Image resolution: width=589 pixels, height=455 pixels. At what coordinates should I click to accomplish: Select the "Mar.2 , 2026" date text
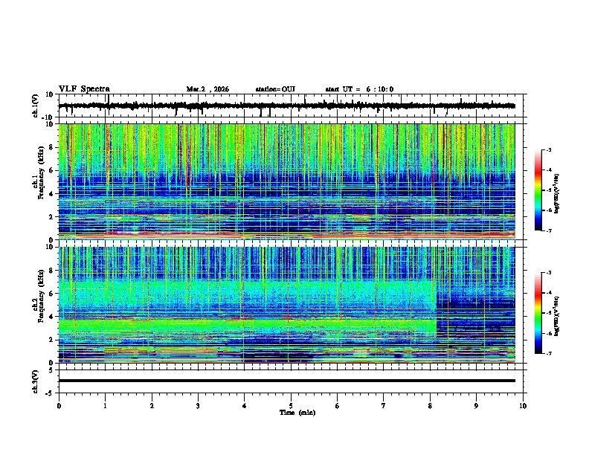(207, 89)
